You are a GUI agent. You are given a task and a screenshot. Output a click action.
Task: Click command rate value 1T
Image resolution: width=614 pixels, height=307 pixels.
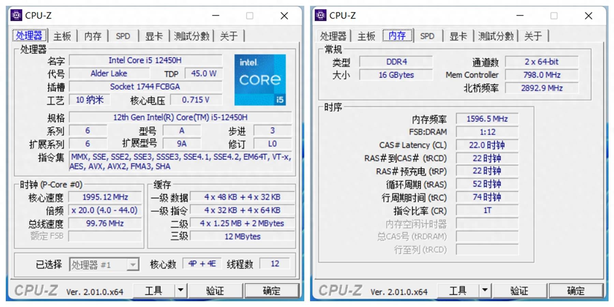(487, 210)
